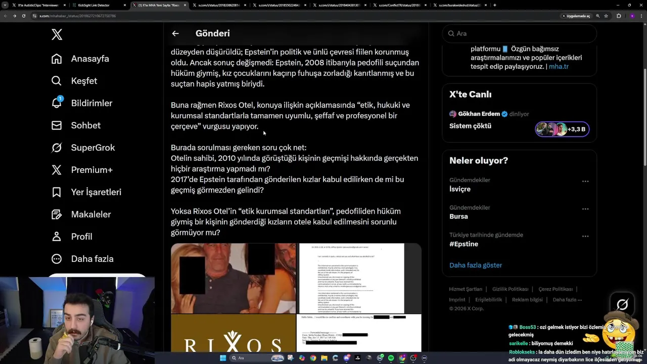Open Keşfet explore section
This screenshot has height=364, width=647.
click(74, 81)
